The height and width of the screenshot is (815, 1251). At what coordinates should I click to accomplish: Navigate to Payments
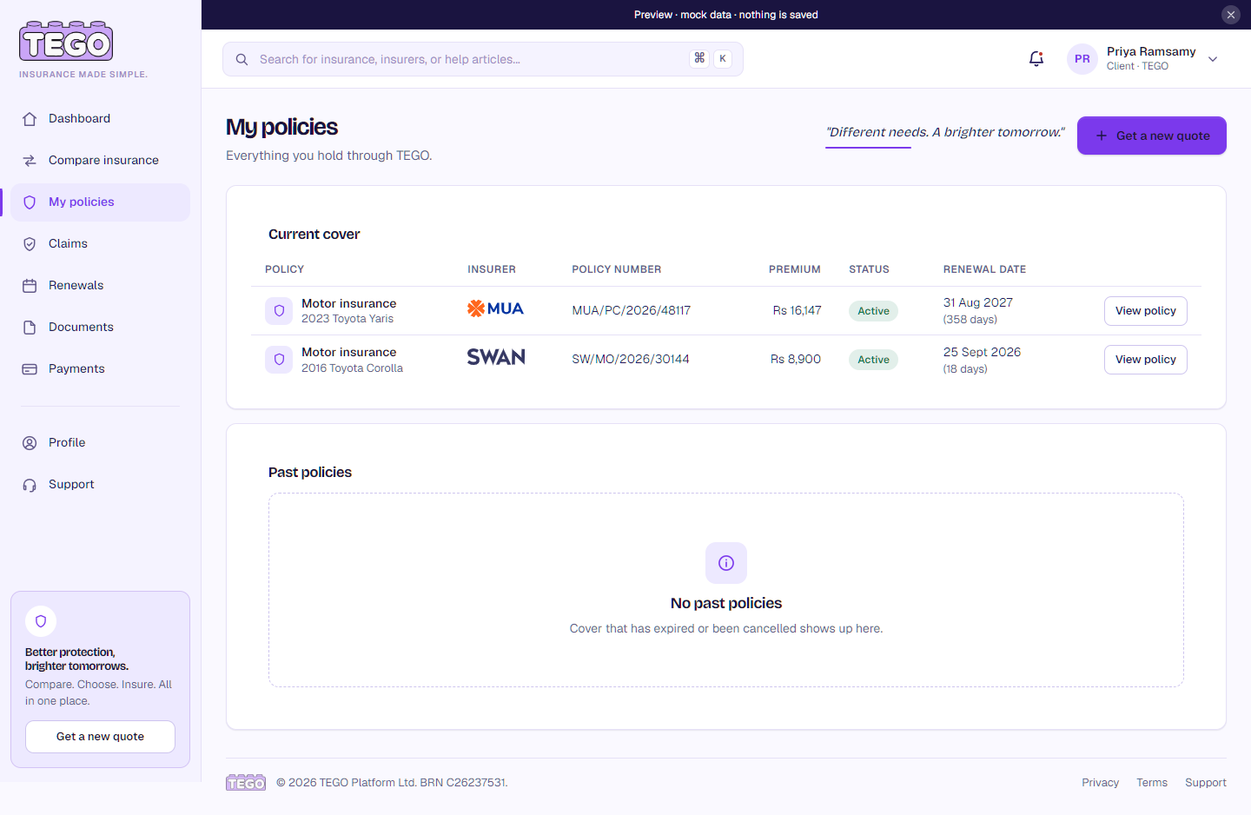(x=101, y=369)
